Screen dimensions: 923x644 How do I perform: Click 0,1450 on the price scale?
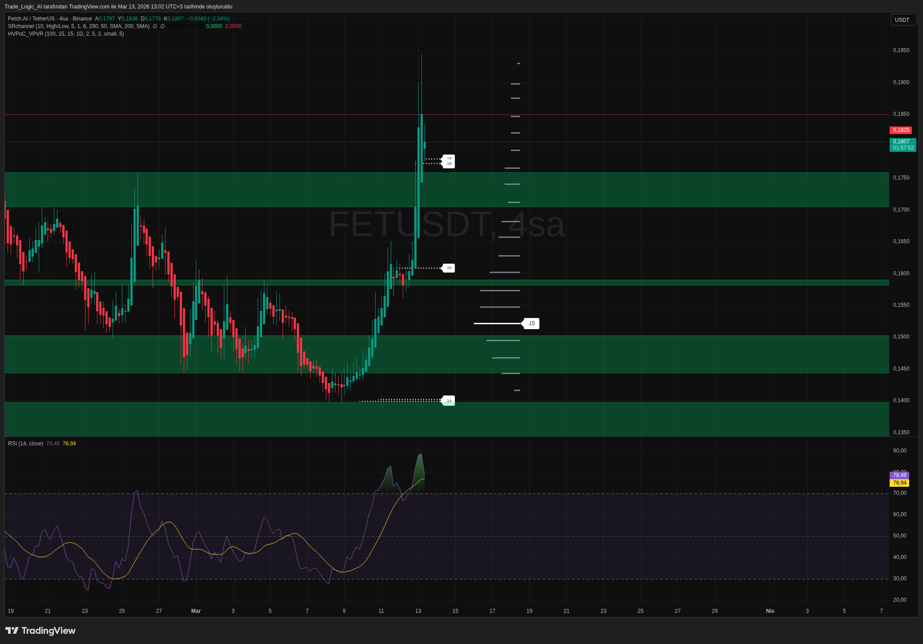[x=901, y=369]
